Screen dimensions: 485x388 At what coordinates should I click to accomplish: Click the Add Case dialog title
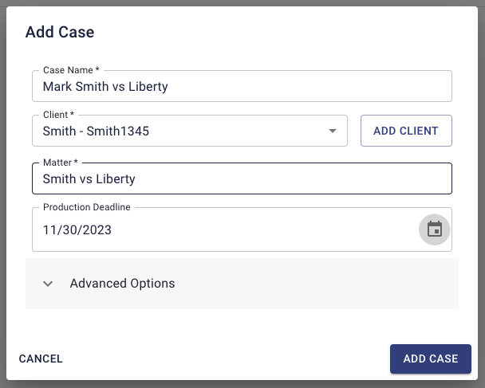pyautogui.click(x=60, y=33)
